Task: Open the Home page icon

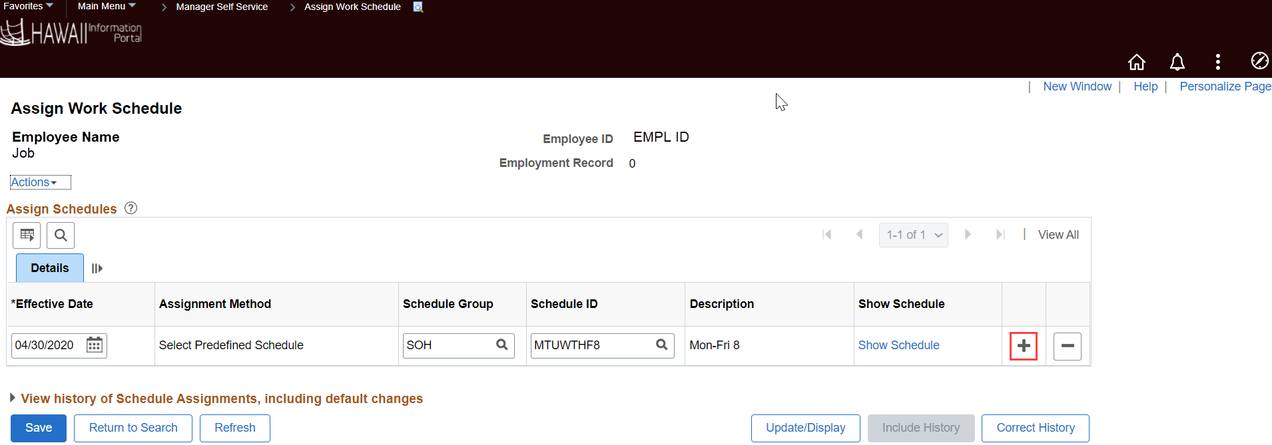Action: pyautogui.click(x=1137, y=61)
